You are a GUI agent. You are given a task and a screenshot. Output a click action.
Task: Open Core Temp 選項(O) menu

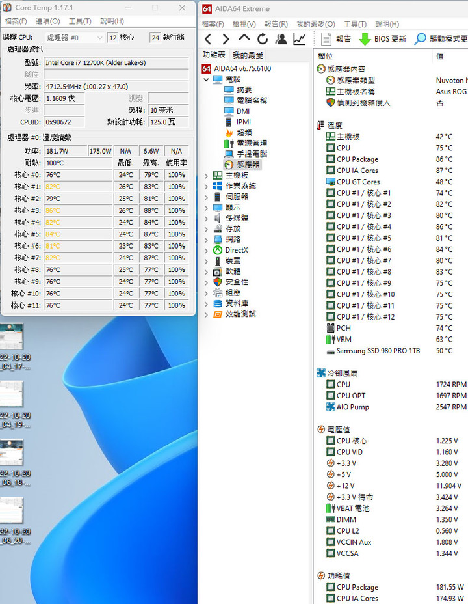[47, 21]
